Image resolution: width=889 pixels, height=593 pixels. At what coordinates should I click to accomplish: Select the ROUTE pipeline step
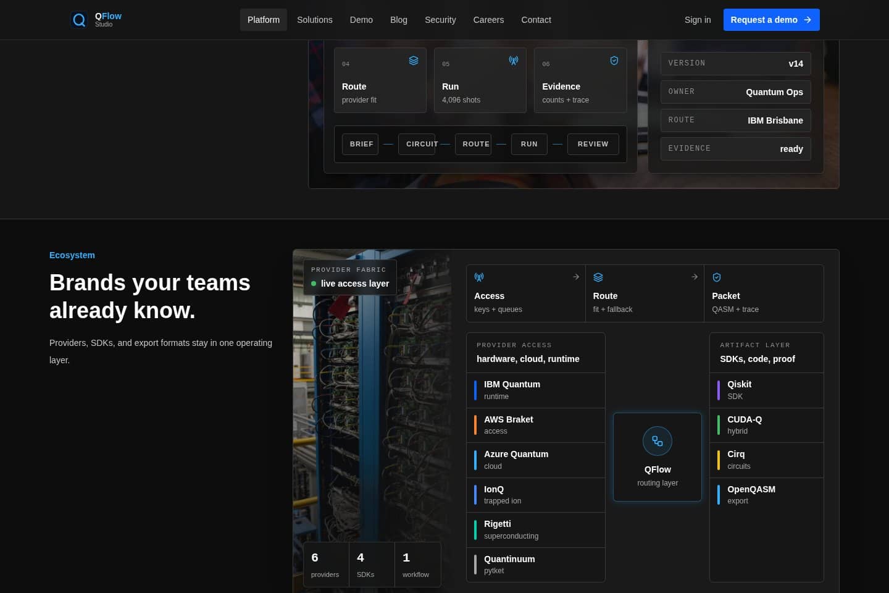[x=474, y=144]
